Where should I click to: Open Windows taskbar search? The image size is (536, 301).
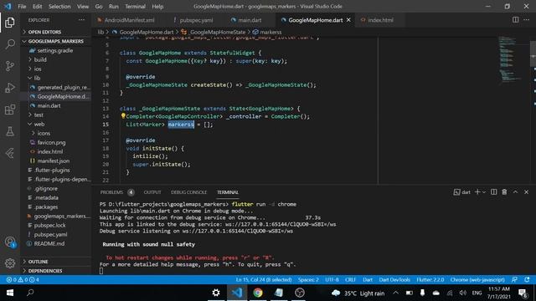(30, 293)
